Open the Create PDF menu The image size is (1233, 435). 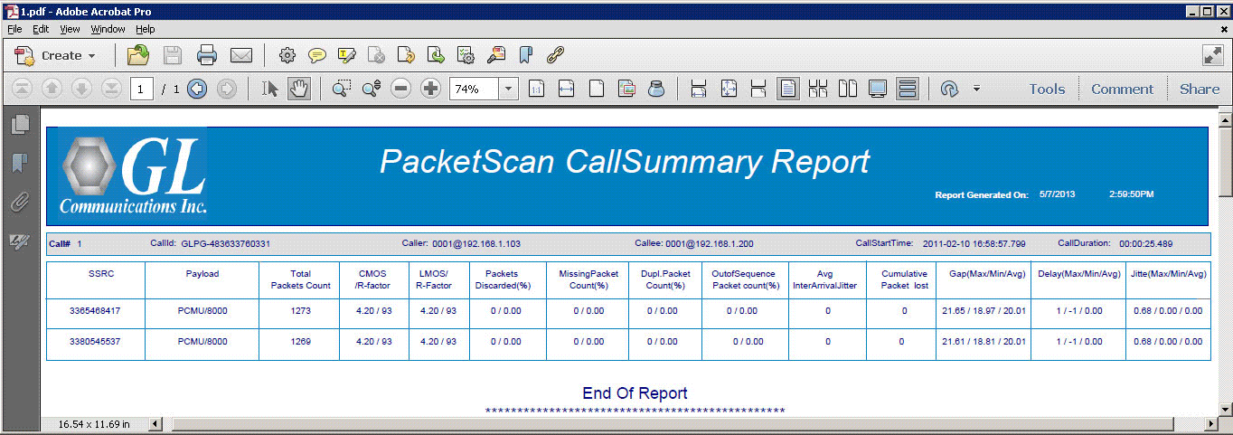[55, 55]
